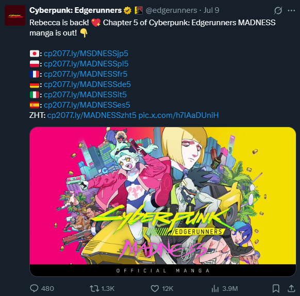300x296 pixels.
Task: Repost the tweet with retweet icon
Action: (94, 288)
